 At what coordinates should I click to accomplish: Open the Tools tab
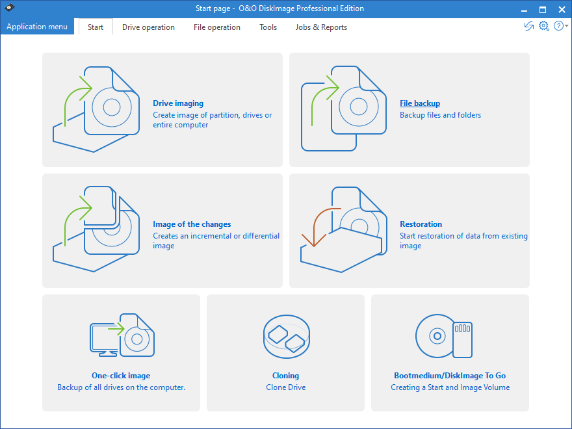click(x=268, y=27)
